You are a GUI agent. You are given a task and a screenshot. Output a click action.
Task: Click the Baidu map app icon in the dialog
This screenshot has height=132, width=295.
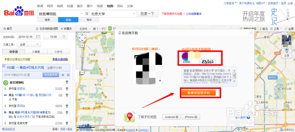(130, 117)
